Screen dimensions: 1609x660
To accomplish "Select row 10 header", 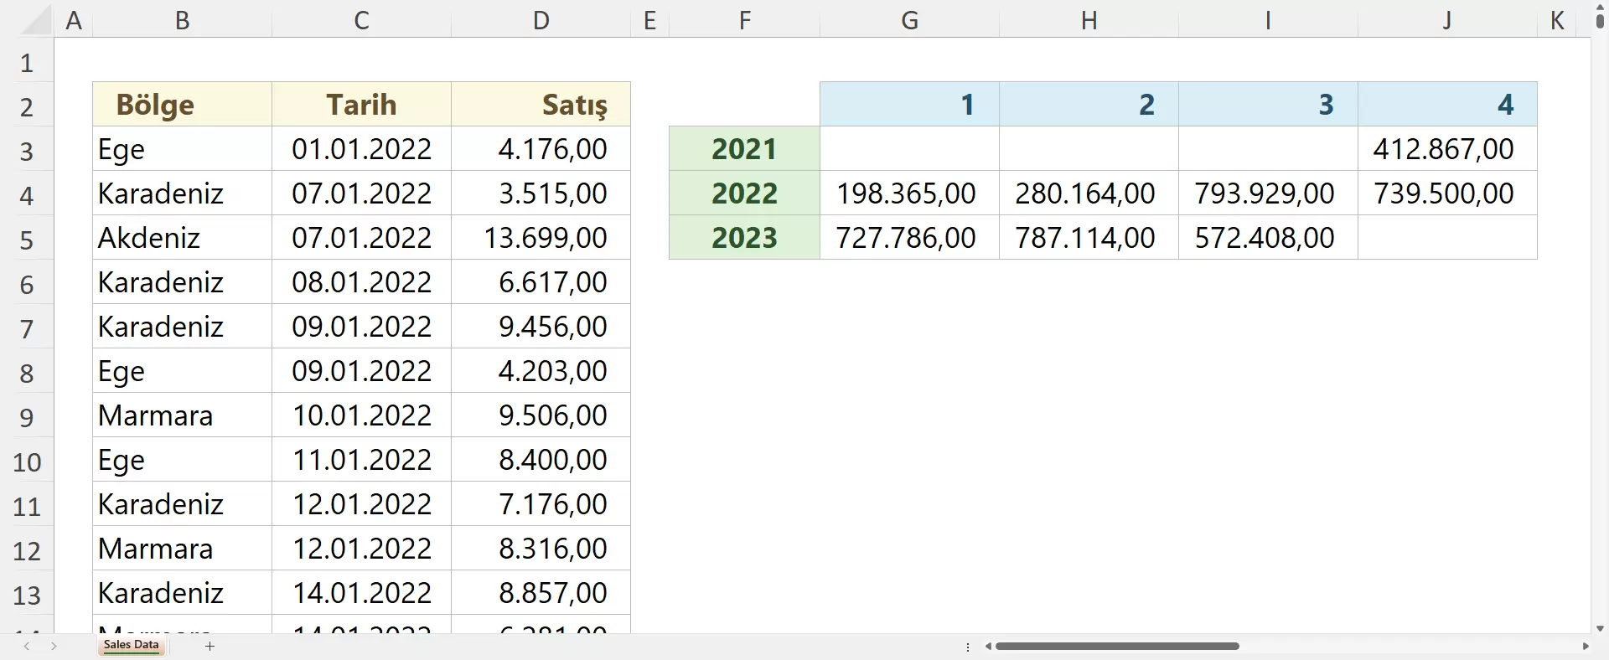I will pos(27,461).
